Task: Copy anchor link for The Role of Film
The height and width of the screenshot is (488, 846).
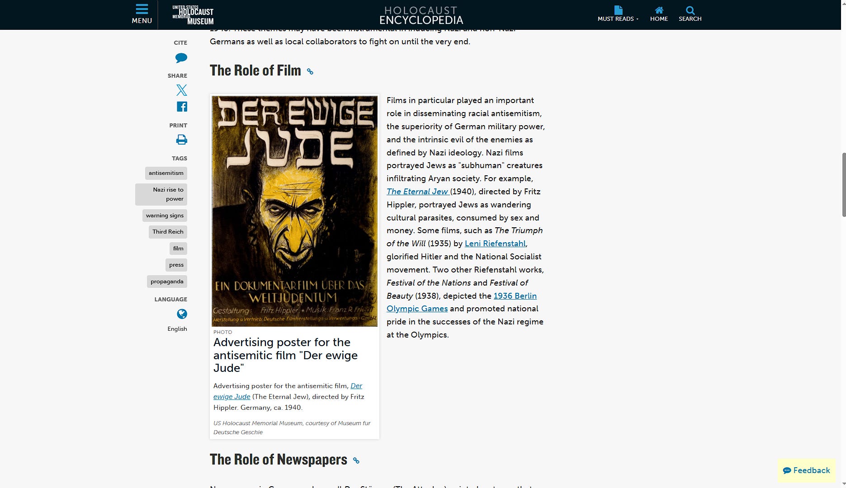Action: (x=310, y=71)
